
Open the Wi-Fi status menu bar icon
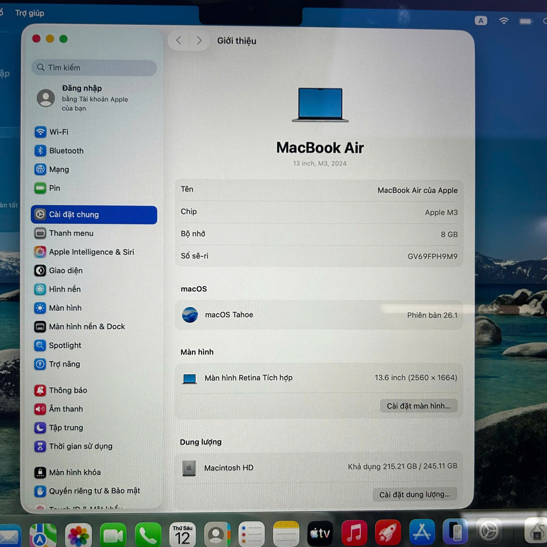tap(504, 21)
